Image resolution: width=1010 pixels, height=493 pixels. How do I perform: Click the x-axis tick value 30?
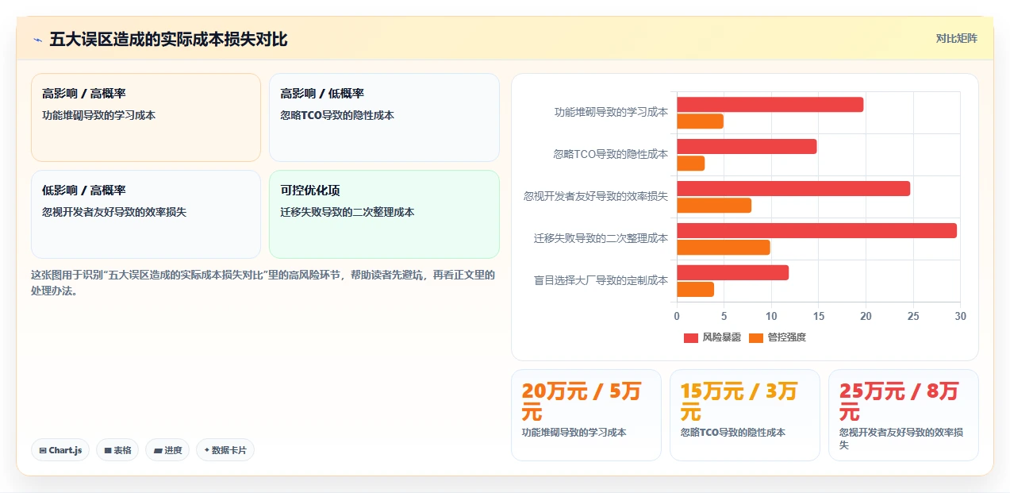[960, 316]
